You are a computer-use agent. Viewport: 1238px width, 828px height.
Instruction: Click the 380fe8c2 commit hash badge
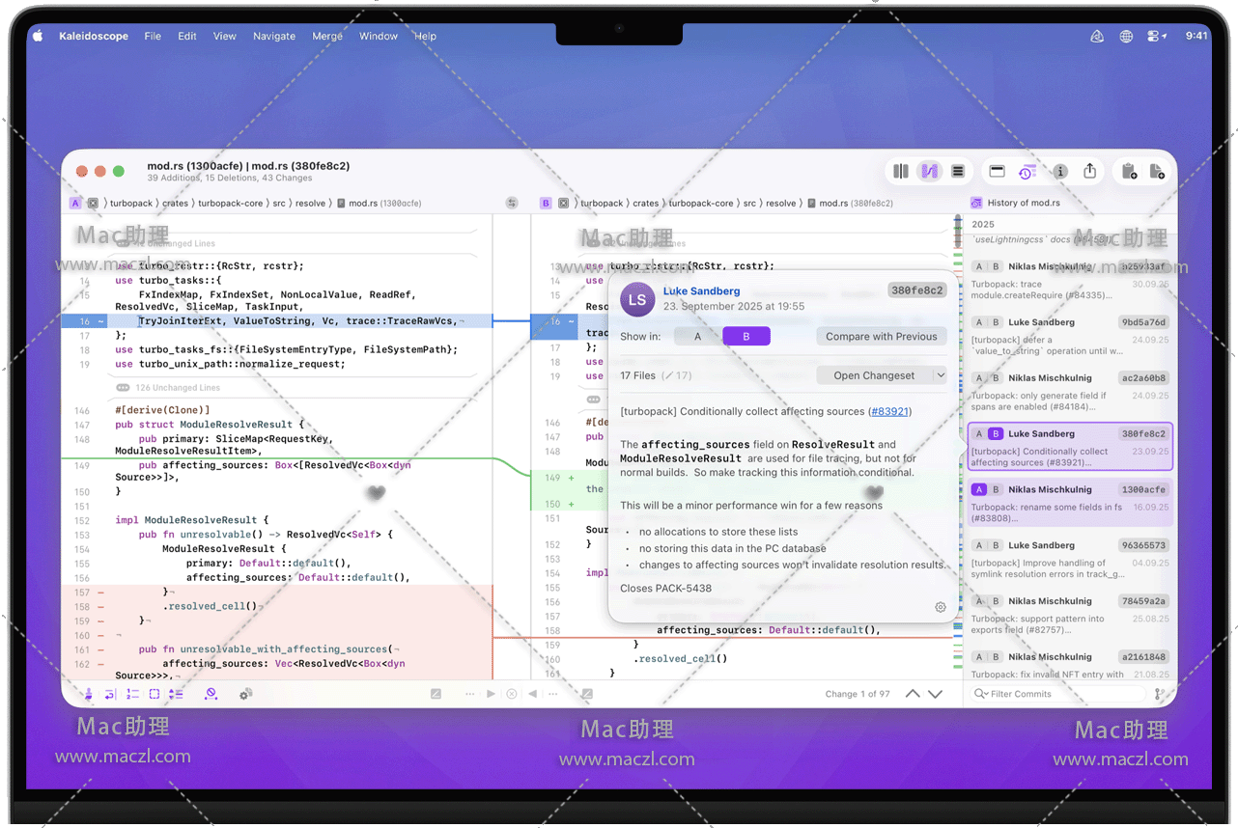point(917,290)
